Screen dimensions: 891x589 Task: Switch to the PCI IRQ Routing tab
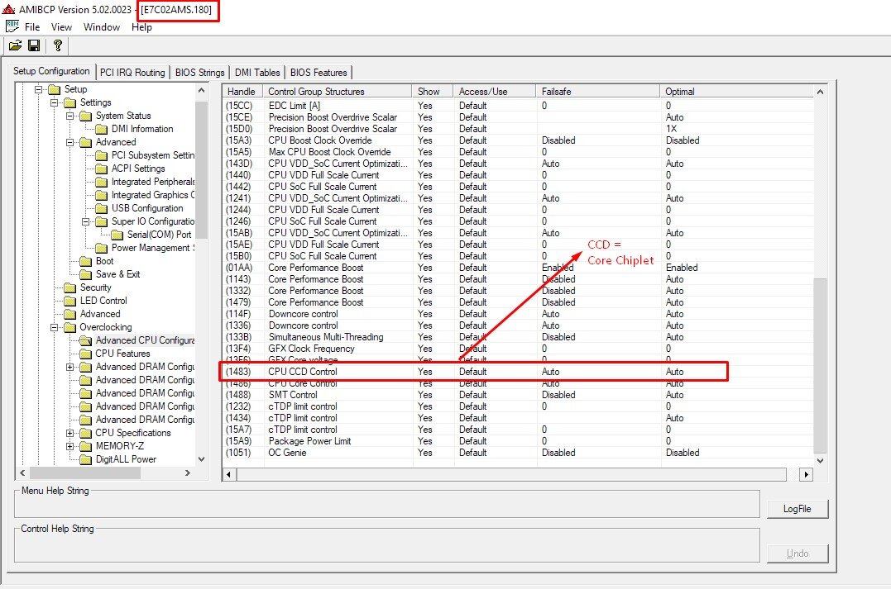132,72
